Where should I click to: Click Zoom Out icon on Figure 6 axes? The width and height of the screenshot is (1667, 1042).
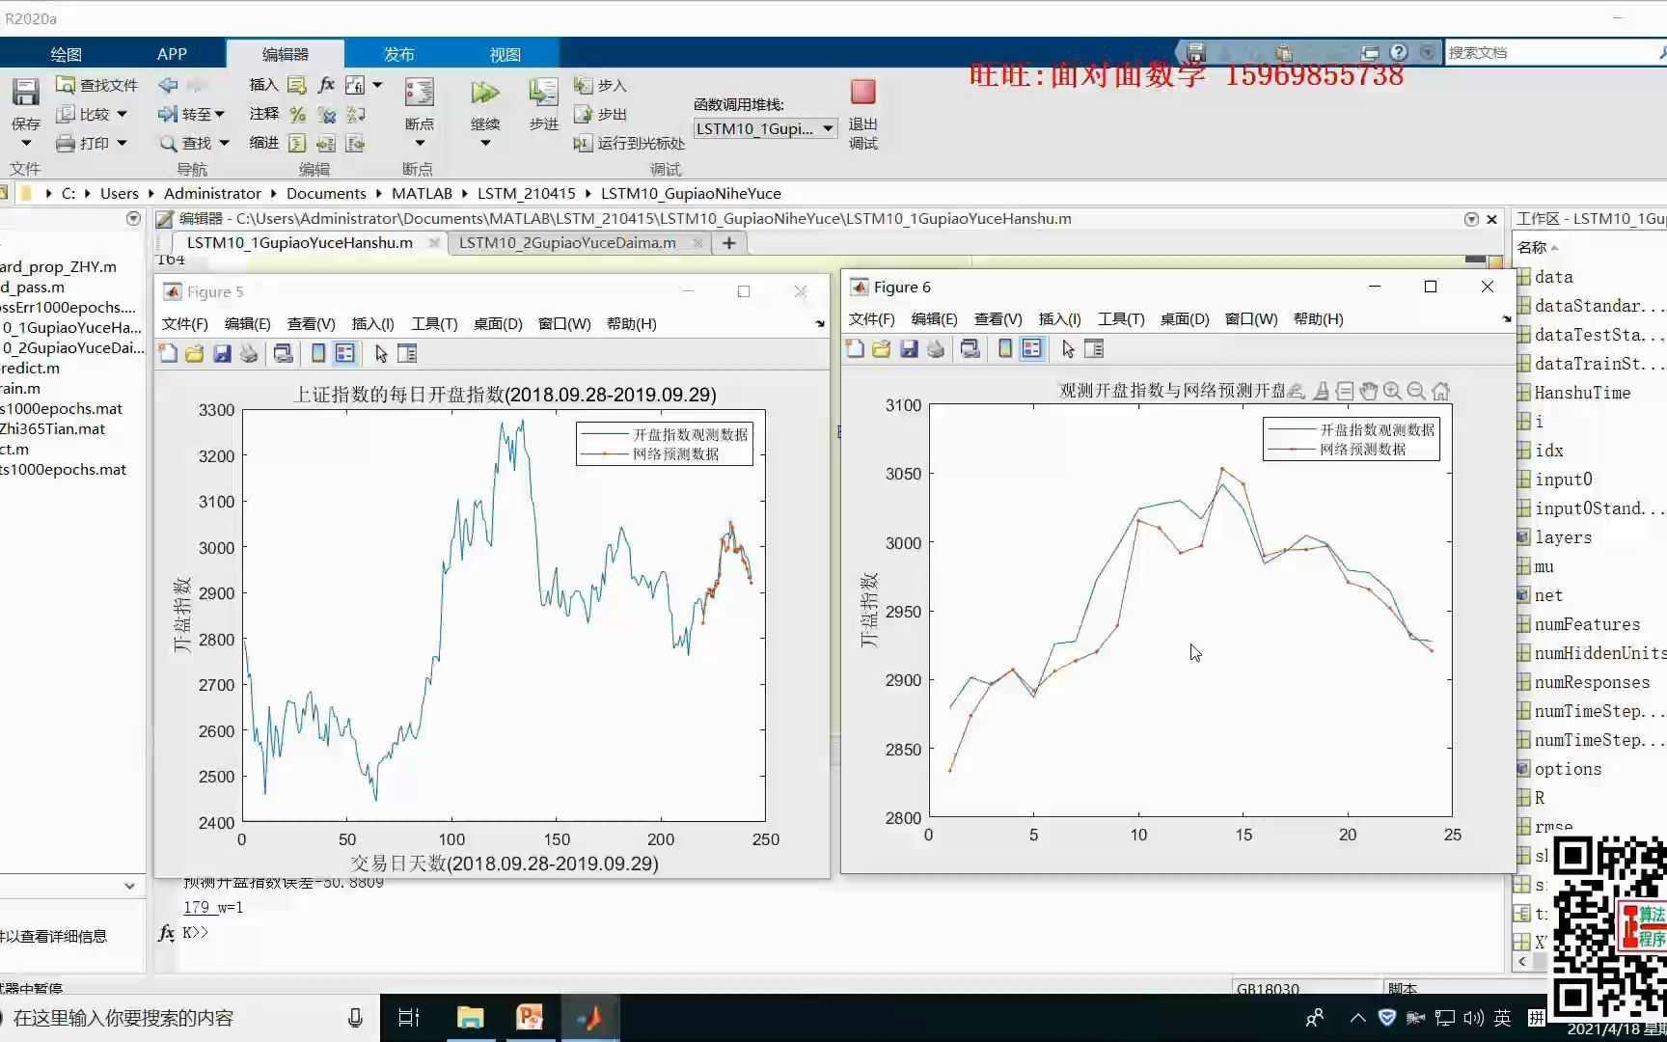(x=1416, y=391)
